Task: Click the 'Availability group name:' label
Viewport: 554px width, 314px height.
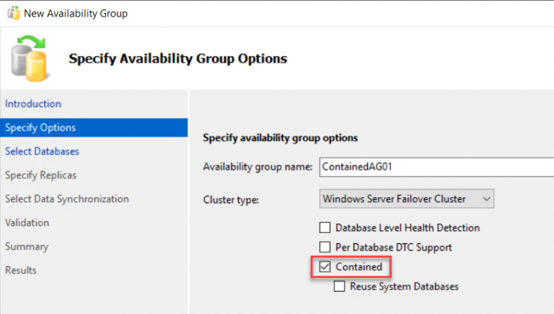Action: 258,167
